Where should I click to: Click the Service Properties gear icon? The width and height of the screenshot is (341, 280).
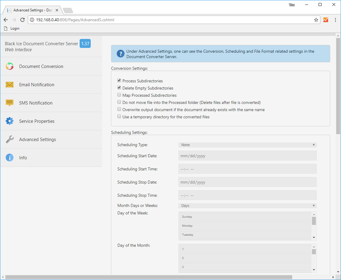click(9, 121)
